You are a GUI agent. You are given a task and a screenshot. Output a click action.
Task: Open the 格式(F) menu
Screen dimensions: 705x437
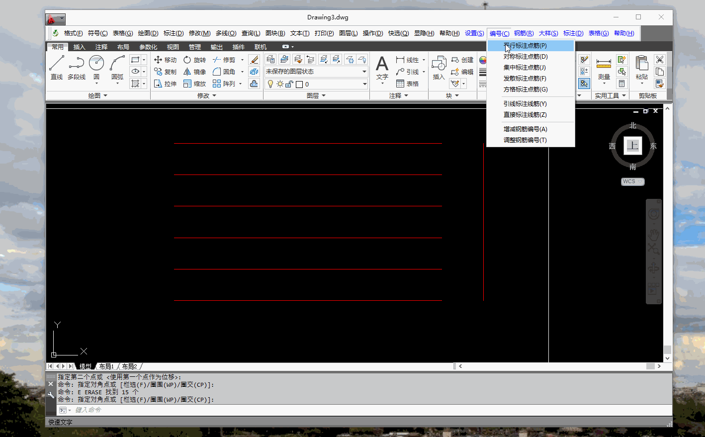(x=74, y=33)
